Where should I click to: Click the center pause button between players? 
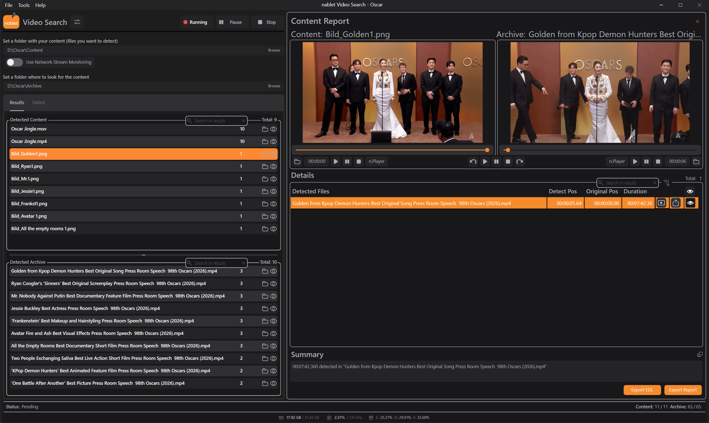[496, 162]
